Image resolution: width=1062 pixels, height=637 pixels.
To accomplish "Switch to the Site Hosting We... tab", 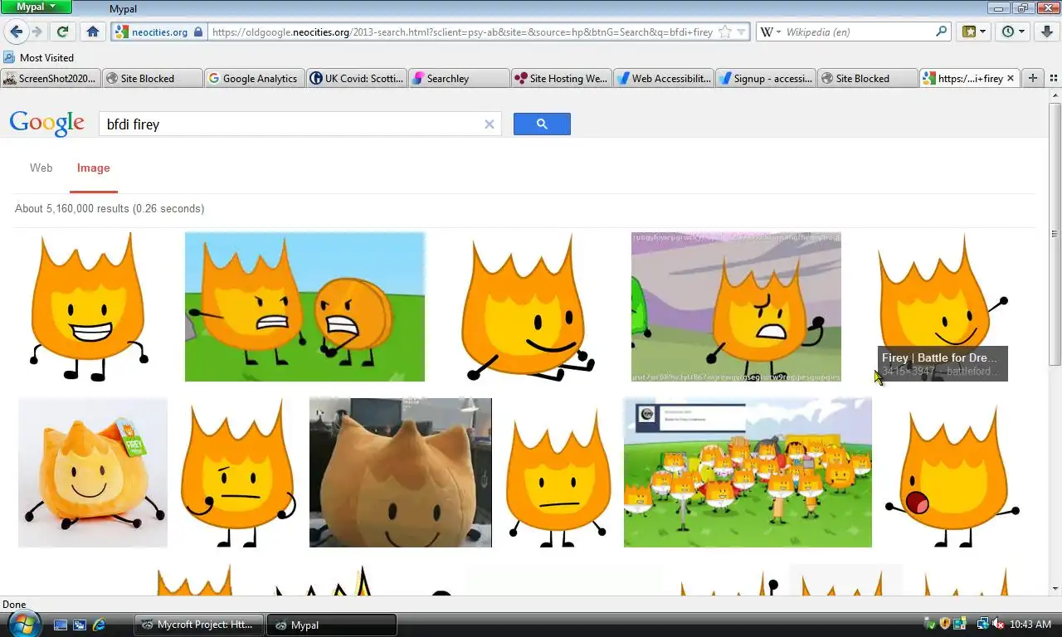I will pyautogui.click(x=561, y=78).
